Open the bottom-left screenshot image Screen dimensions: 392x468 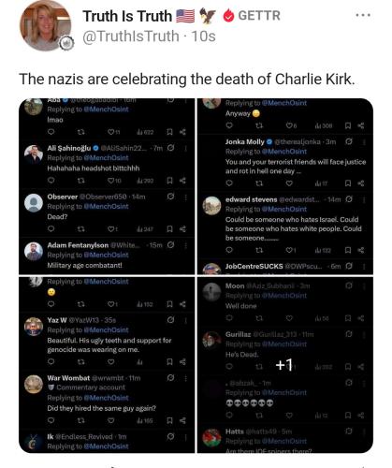point(107,364)
